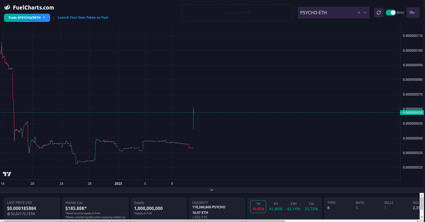Click the TXNS count 6

[x=329, y=208]
